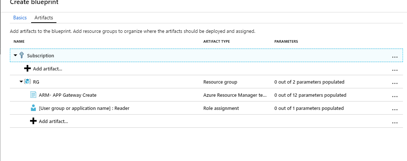
Task: Add artifact to the Subscription level
Action: click(x=47, y=69)
